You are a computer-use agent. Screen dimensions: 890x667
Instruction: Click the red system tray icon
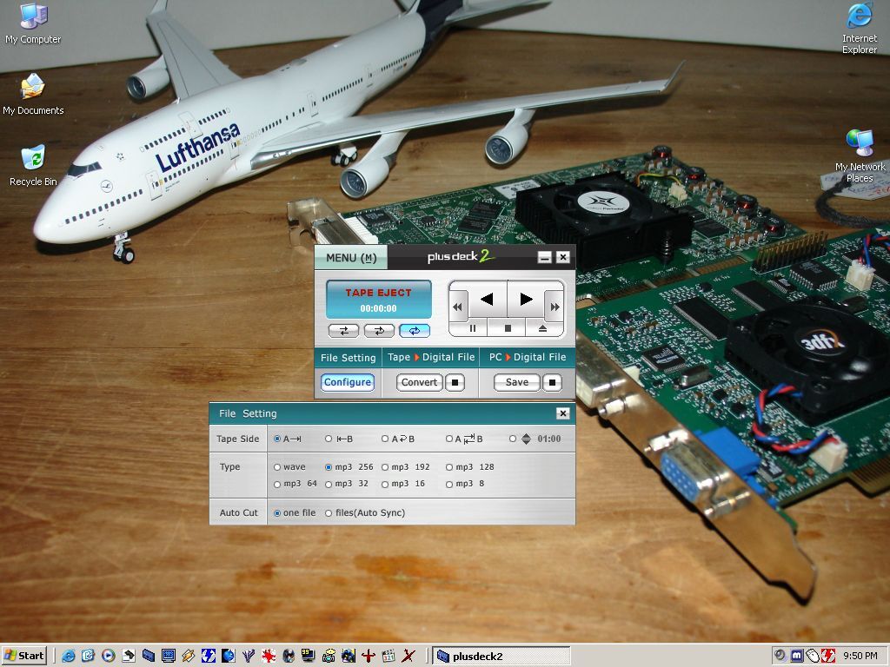(827, 656)
